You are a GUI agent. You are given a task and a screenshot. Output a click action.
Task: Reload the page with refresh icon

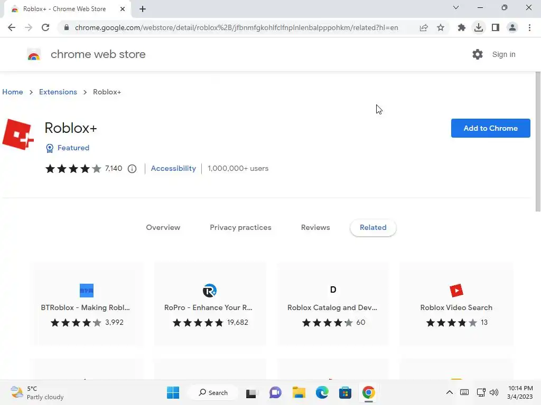point(45,27)
